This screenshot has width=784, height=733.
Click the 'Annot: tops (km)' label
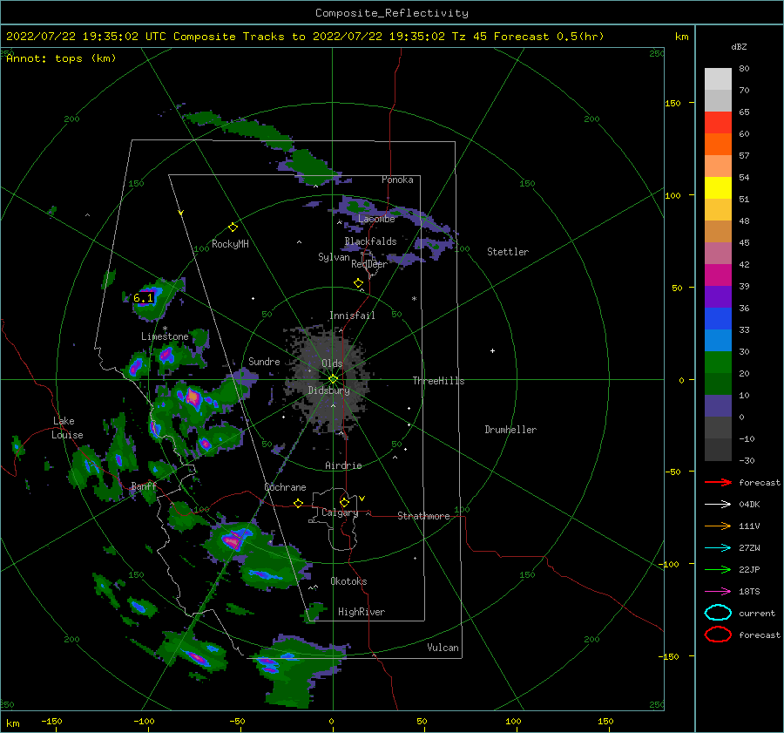tap(61, 58)
